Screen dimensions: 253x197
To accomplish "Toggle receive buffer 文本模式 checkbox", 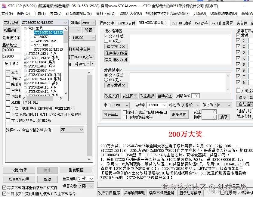I will 106,36.
